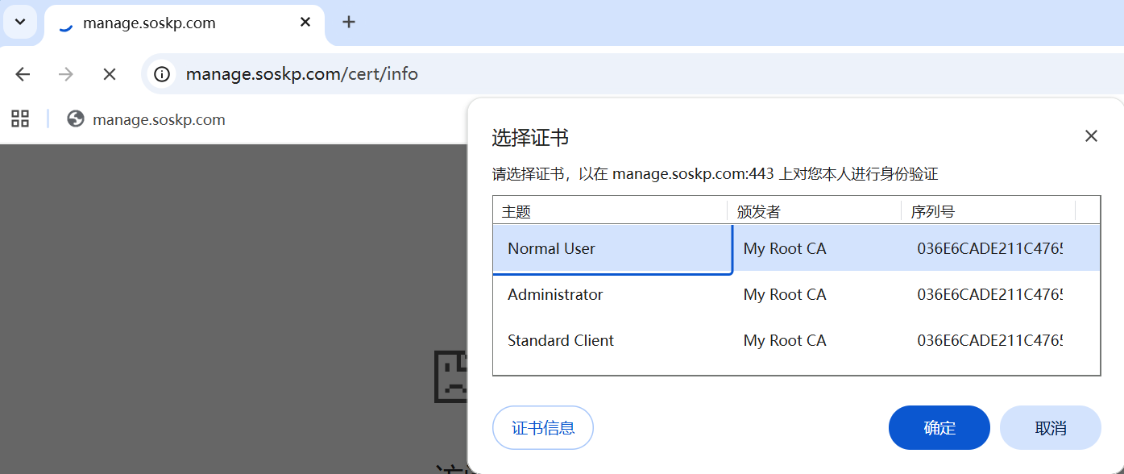Close the 选择证书 dialog
Screen dimensions: 1124x474
[x=1091, y=136]
